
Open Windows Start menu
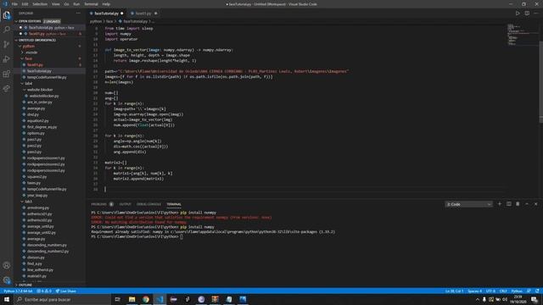pyautogui.click(x=7, y=299)
